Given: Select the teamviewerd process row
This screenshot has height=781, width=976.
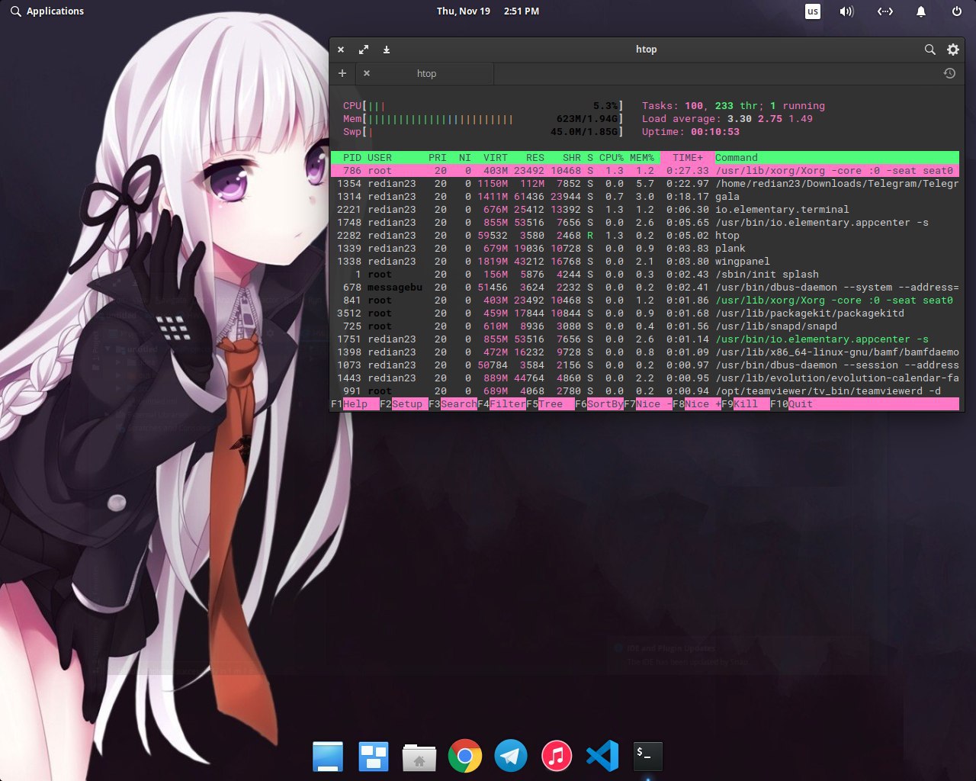Looking at the screenshot, I should coord(645,391).
